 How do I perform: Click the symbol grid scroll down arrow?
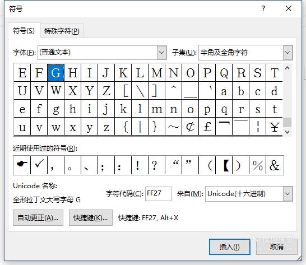point(288,132)
